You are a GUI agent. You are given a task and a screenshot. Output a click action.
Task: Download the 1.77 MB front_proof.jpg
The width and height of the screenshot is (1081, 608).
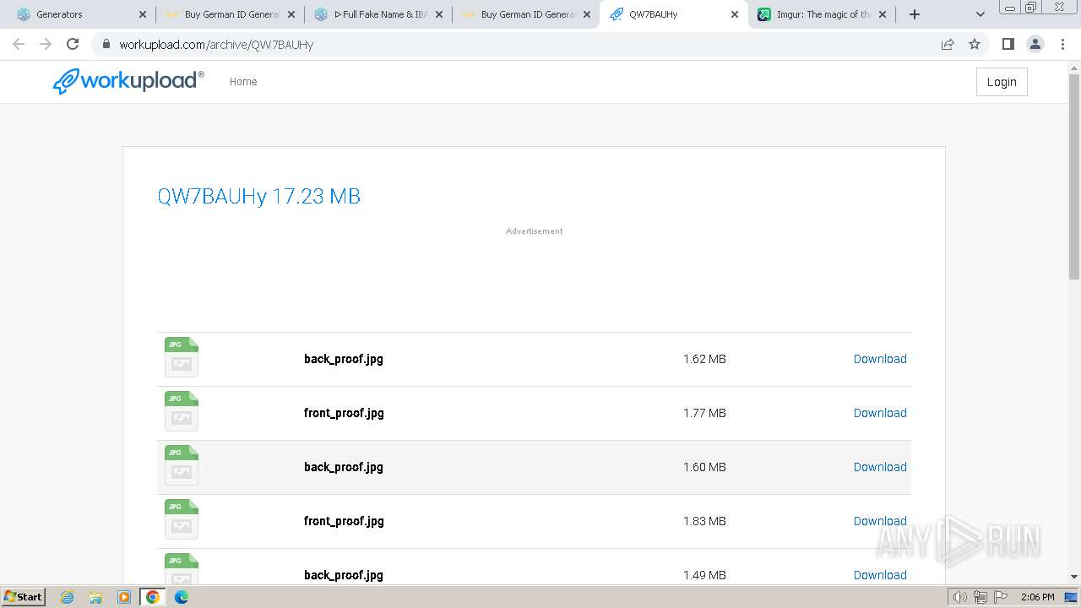[880, 413]
